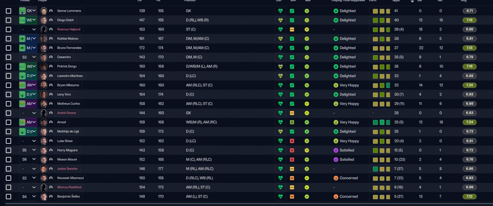Click the player-info icon beside Marcus Rashford
Viewport: 493px width, 206px height.
51,187
